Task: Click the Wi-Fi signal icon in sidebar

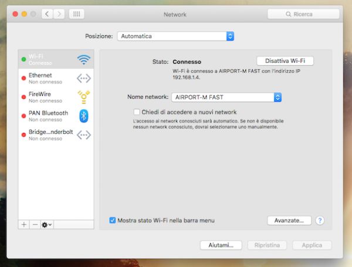Action: (84, 59)
